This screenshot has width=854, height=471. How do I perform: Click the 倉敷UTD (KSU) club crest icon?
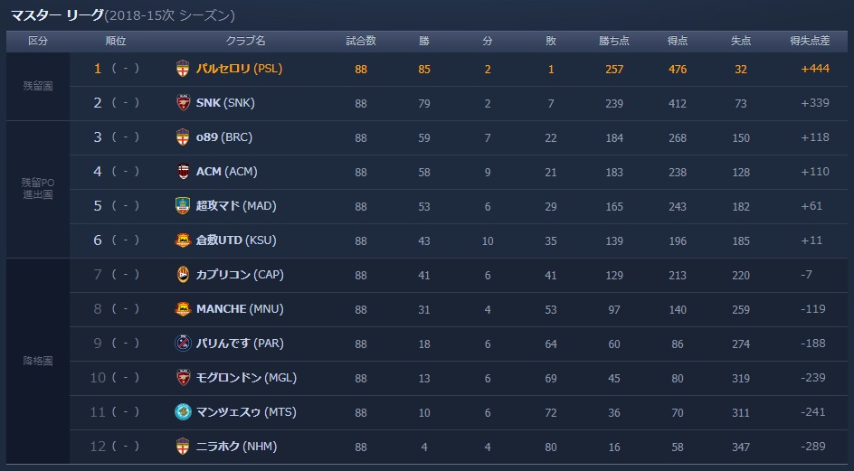point(183,240)
